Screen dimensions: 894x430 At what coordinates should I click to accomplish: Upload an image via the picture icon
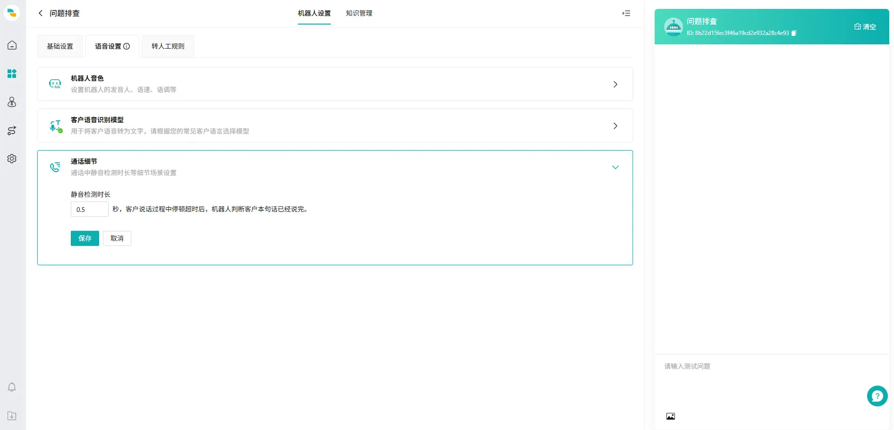tap(670, 416)
